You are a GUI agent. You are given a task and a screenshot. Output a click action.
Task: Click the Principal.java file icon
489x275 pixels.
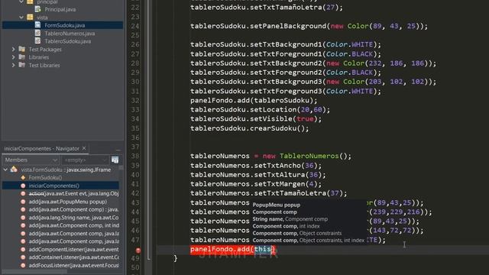click(x=37, y=9)
